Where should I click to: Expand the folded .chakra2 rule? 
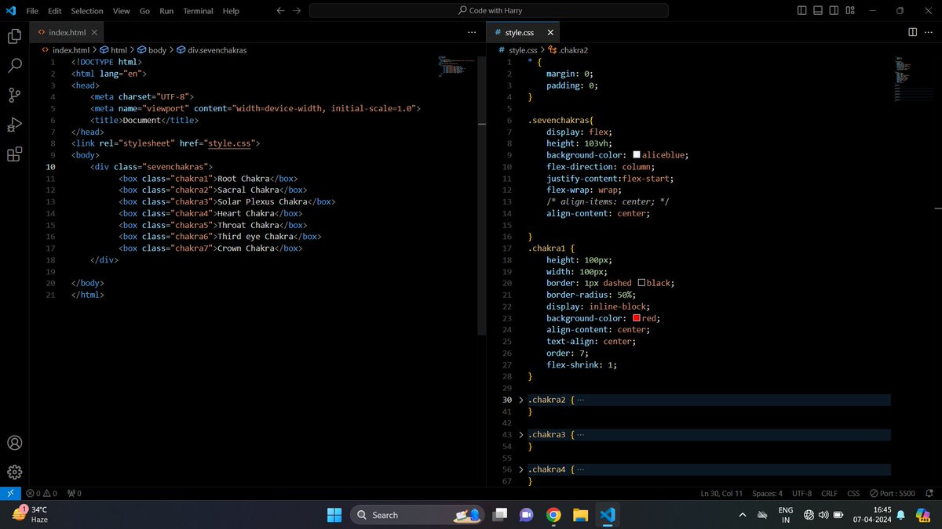point(520,400)
